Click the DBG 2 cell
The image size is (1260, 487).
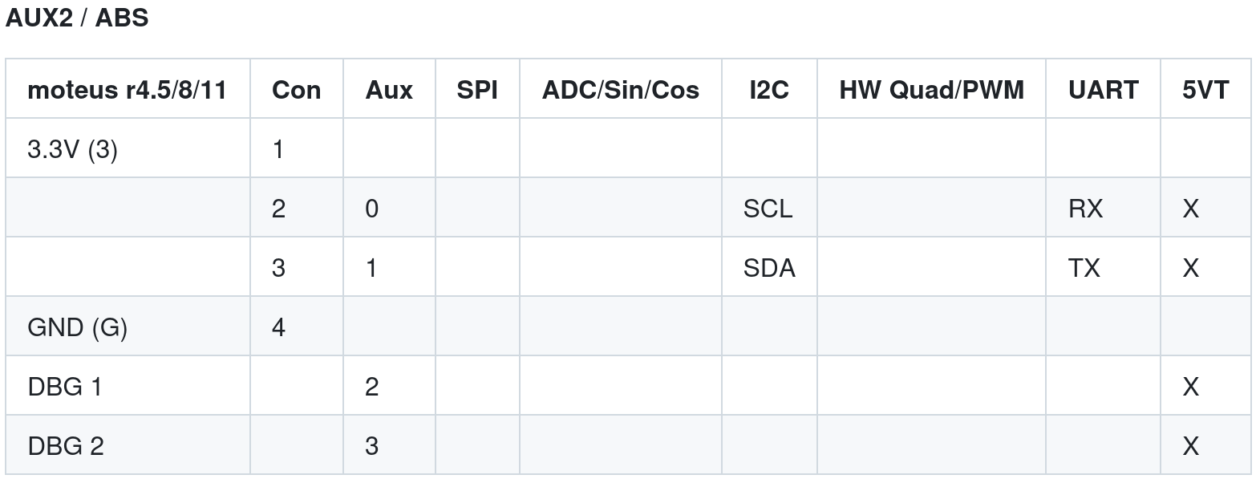click(x=128, y=445)
